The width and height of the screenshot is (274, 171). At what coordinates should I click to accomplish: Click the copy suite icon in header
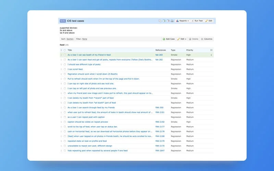pyautogui.click(x=160, y=21)
